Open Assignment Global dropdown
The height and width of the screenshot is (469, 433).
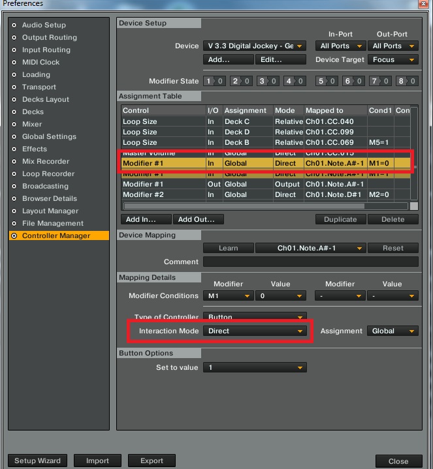click(393, 331)
